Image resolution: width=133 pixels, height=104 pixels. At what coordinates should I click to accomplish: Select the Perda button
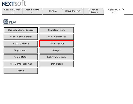(21, 71)
